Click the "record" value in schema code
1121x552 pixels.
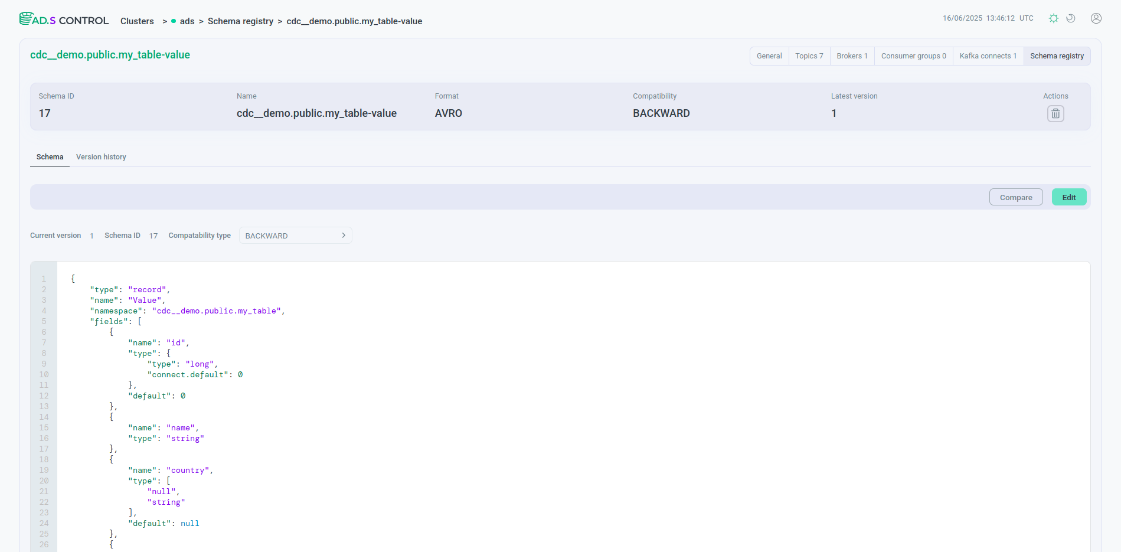coord(147,290)
